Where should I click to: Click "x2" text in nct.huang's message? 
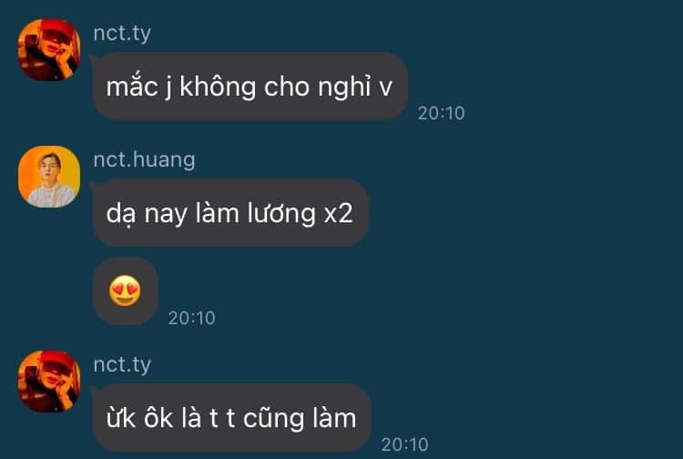click(x=338, y=214)
